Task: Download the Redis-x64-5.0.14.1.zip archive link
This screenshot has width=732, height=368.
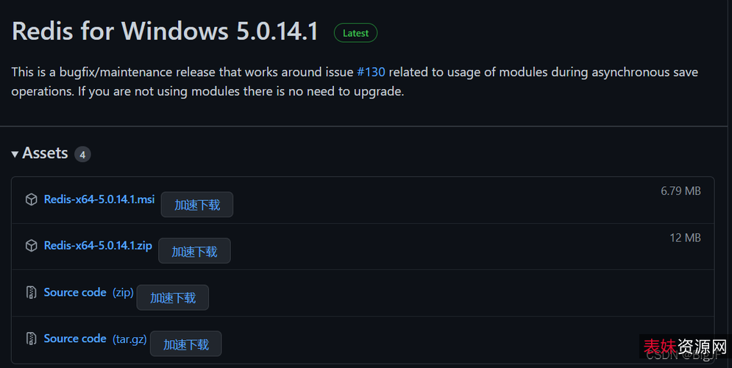Action: click(98, 246)
